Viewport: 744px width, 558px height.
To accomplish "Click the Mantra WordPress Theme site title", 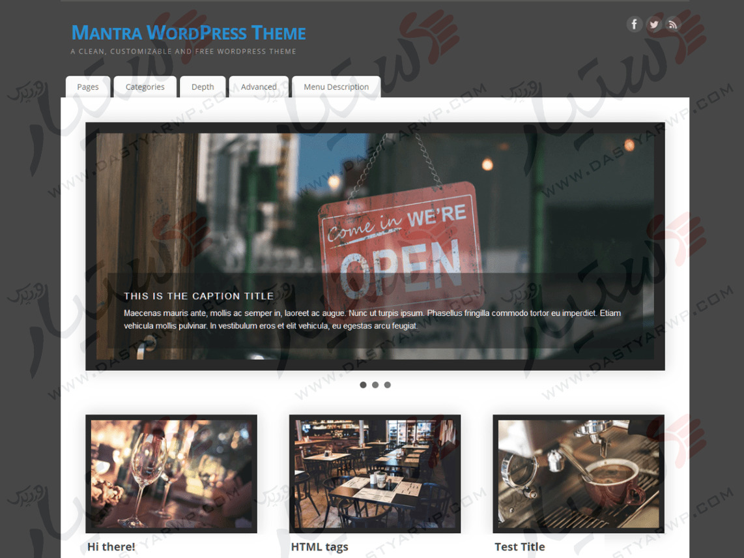I will 188,33.
